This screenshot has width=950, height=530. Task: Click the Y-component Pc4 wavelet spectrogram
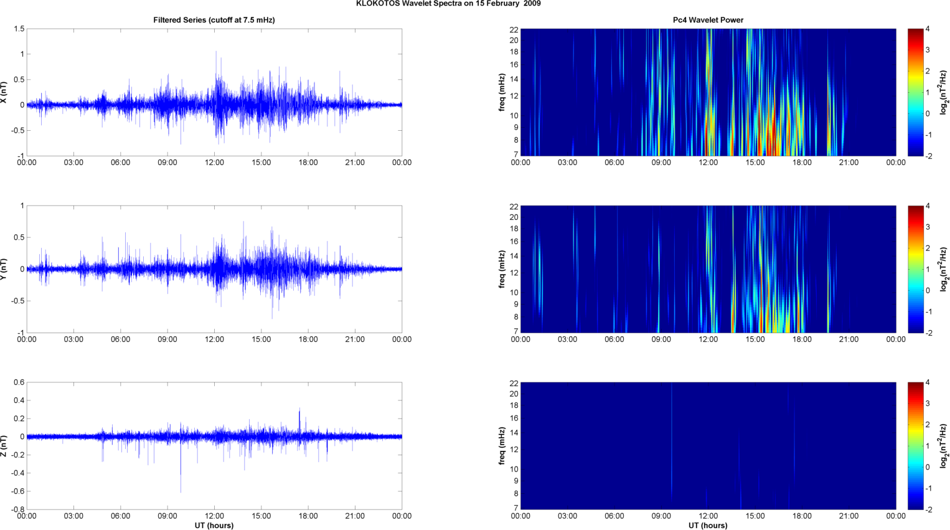pyautogui.click(x=708, y=269)
